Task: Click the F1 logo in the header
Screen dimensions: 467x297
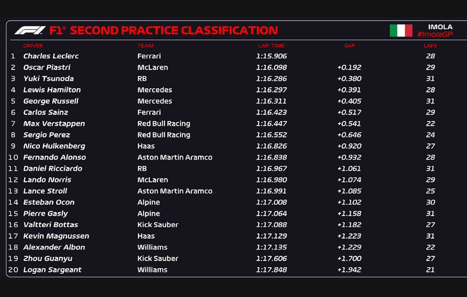Action: click(30, 30)
